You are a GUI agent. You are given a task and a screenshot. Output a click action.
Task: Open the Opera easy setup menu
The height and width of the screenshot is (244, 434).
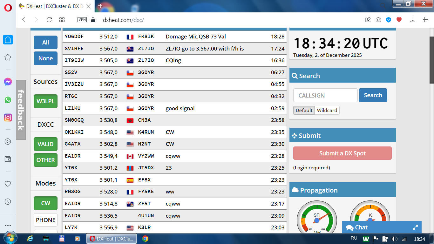pos(426,20)
